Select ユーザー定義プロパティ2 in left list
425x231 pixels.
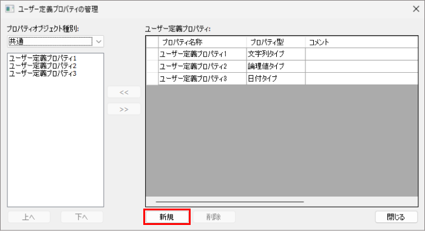tap(43, 66)
